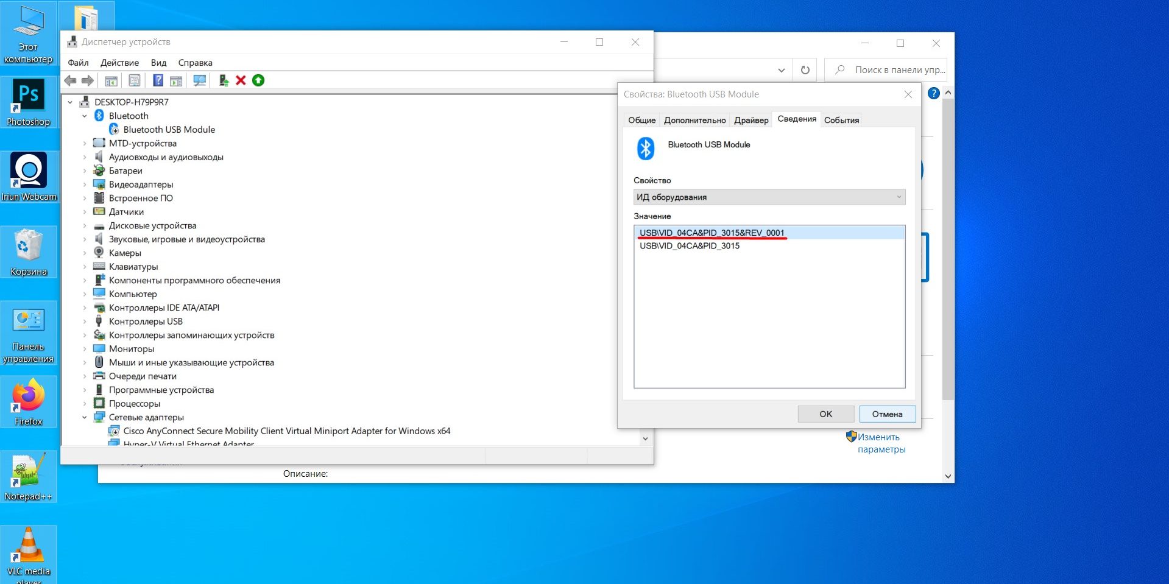
Task: Click the OK button in properties dialog
Action: coord(825,414)
